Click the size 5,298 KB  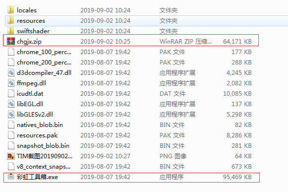click(x=239, y=115)
